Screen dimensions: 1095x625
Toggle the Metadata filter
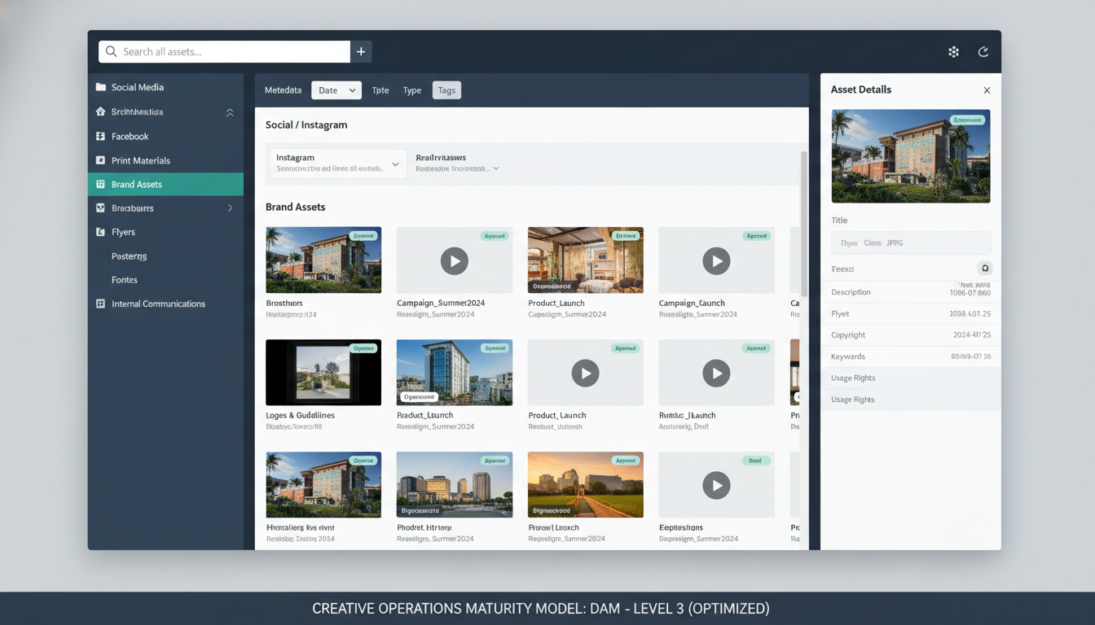coord(283,90)
